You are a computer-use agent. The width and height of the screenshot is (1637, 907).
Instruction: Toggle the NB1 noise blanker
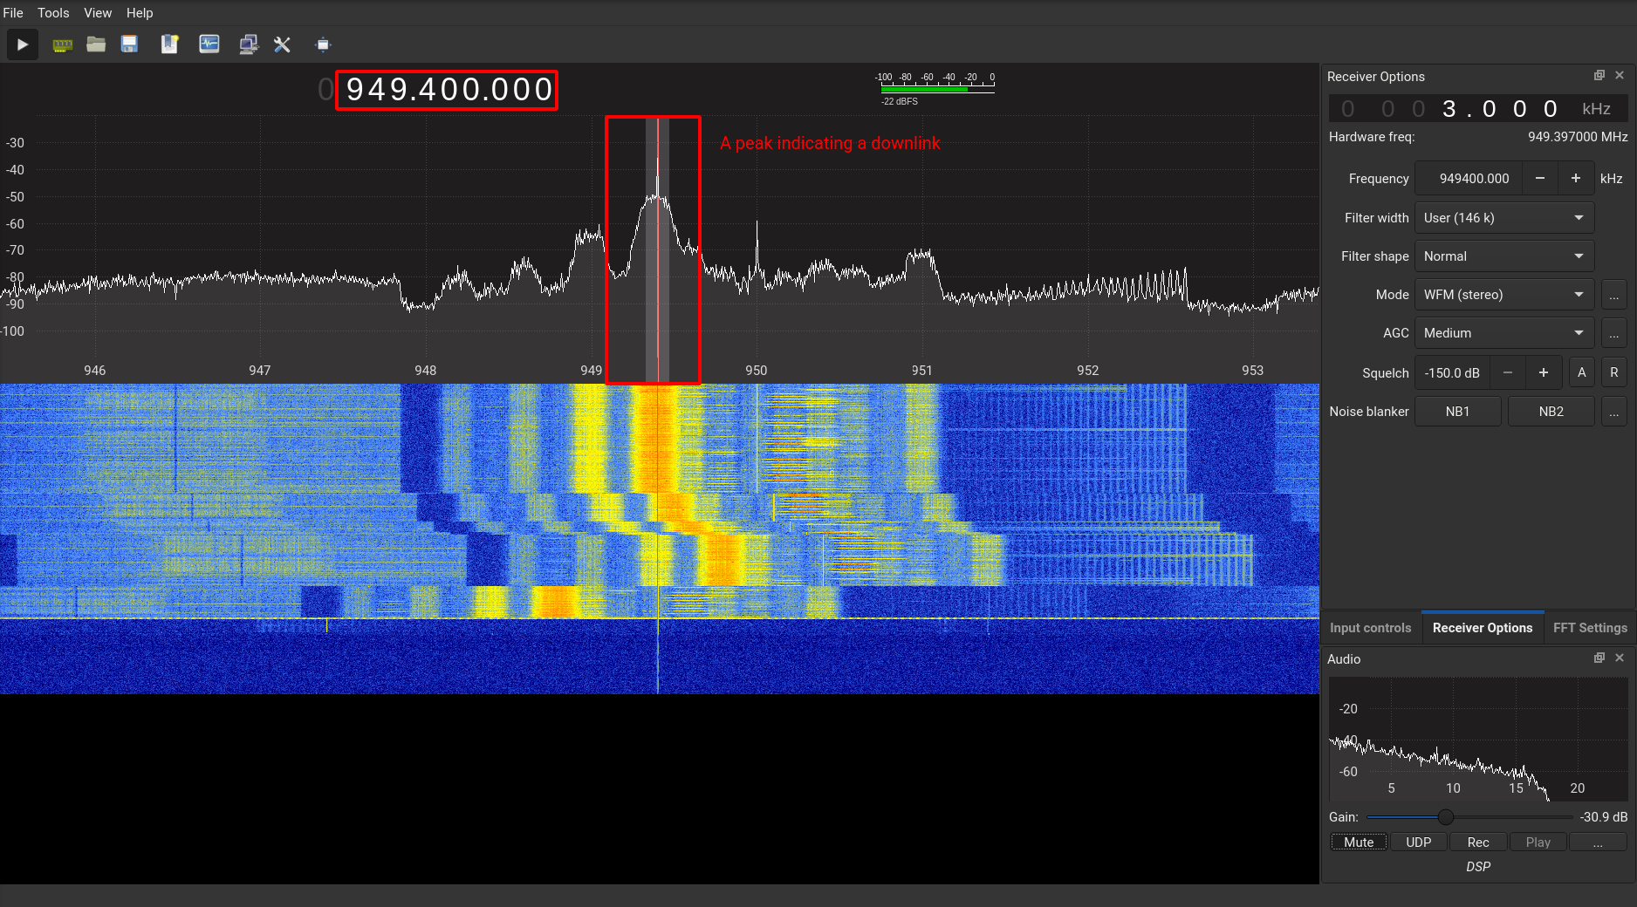pyautogui.click(x=1457, y=412)
